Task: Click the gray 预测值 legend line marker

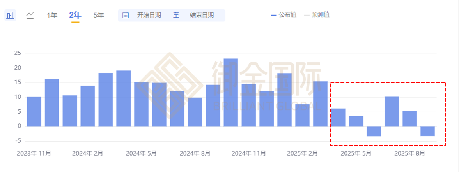Action: pos(307,15)
